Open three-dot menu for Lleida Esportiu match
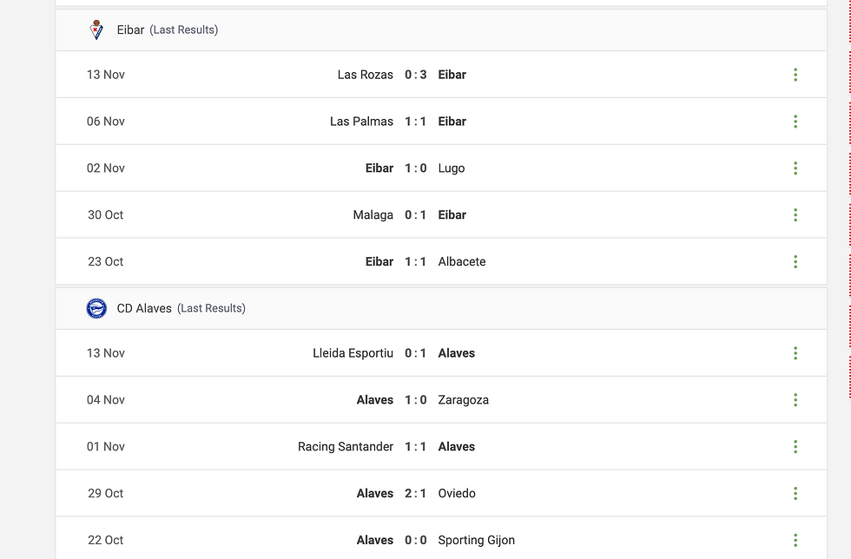Viewport: 851px width, 559px height. [795, 353]
